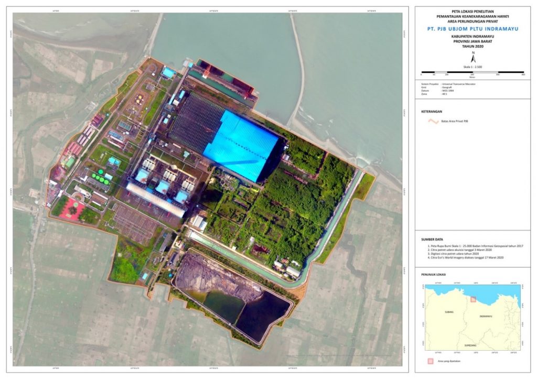Click the PENUNJUK LOKASI heading
Screen dimensions: 537x379
pos(435,274)
